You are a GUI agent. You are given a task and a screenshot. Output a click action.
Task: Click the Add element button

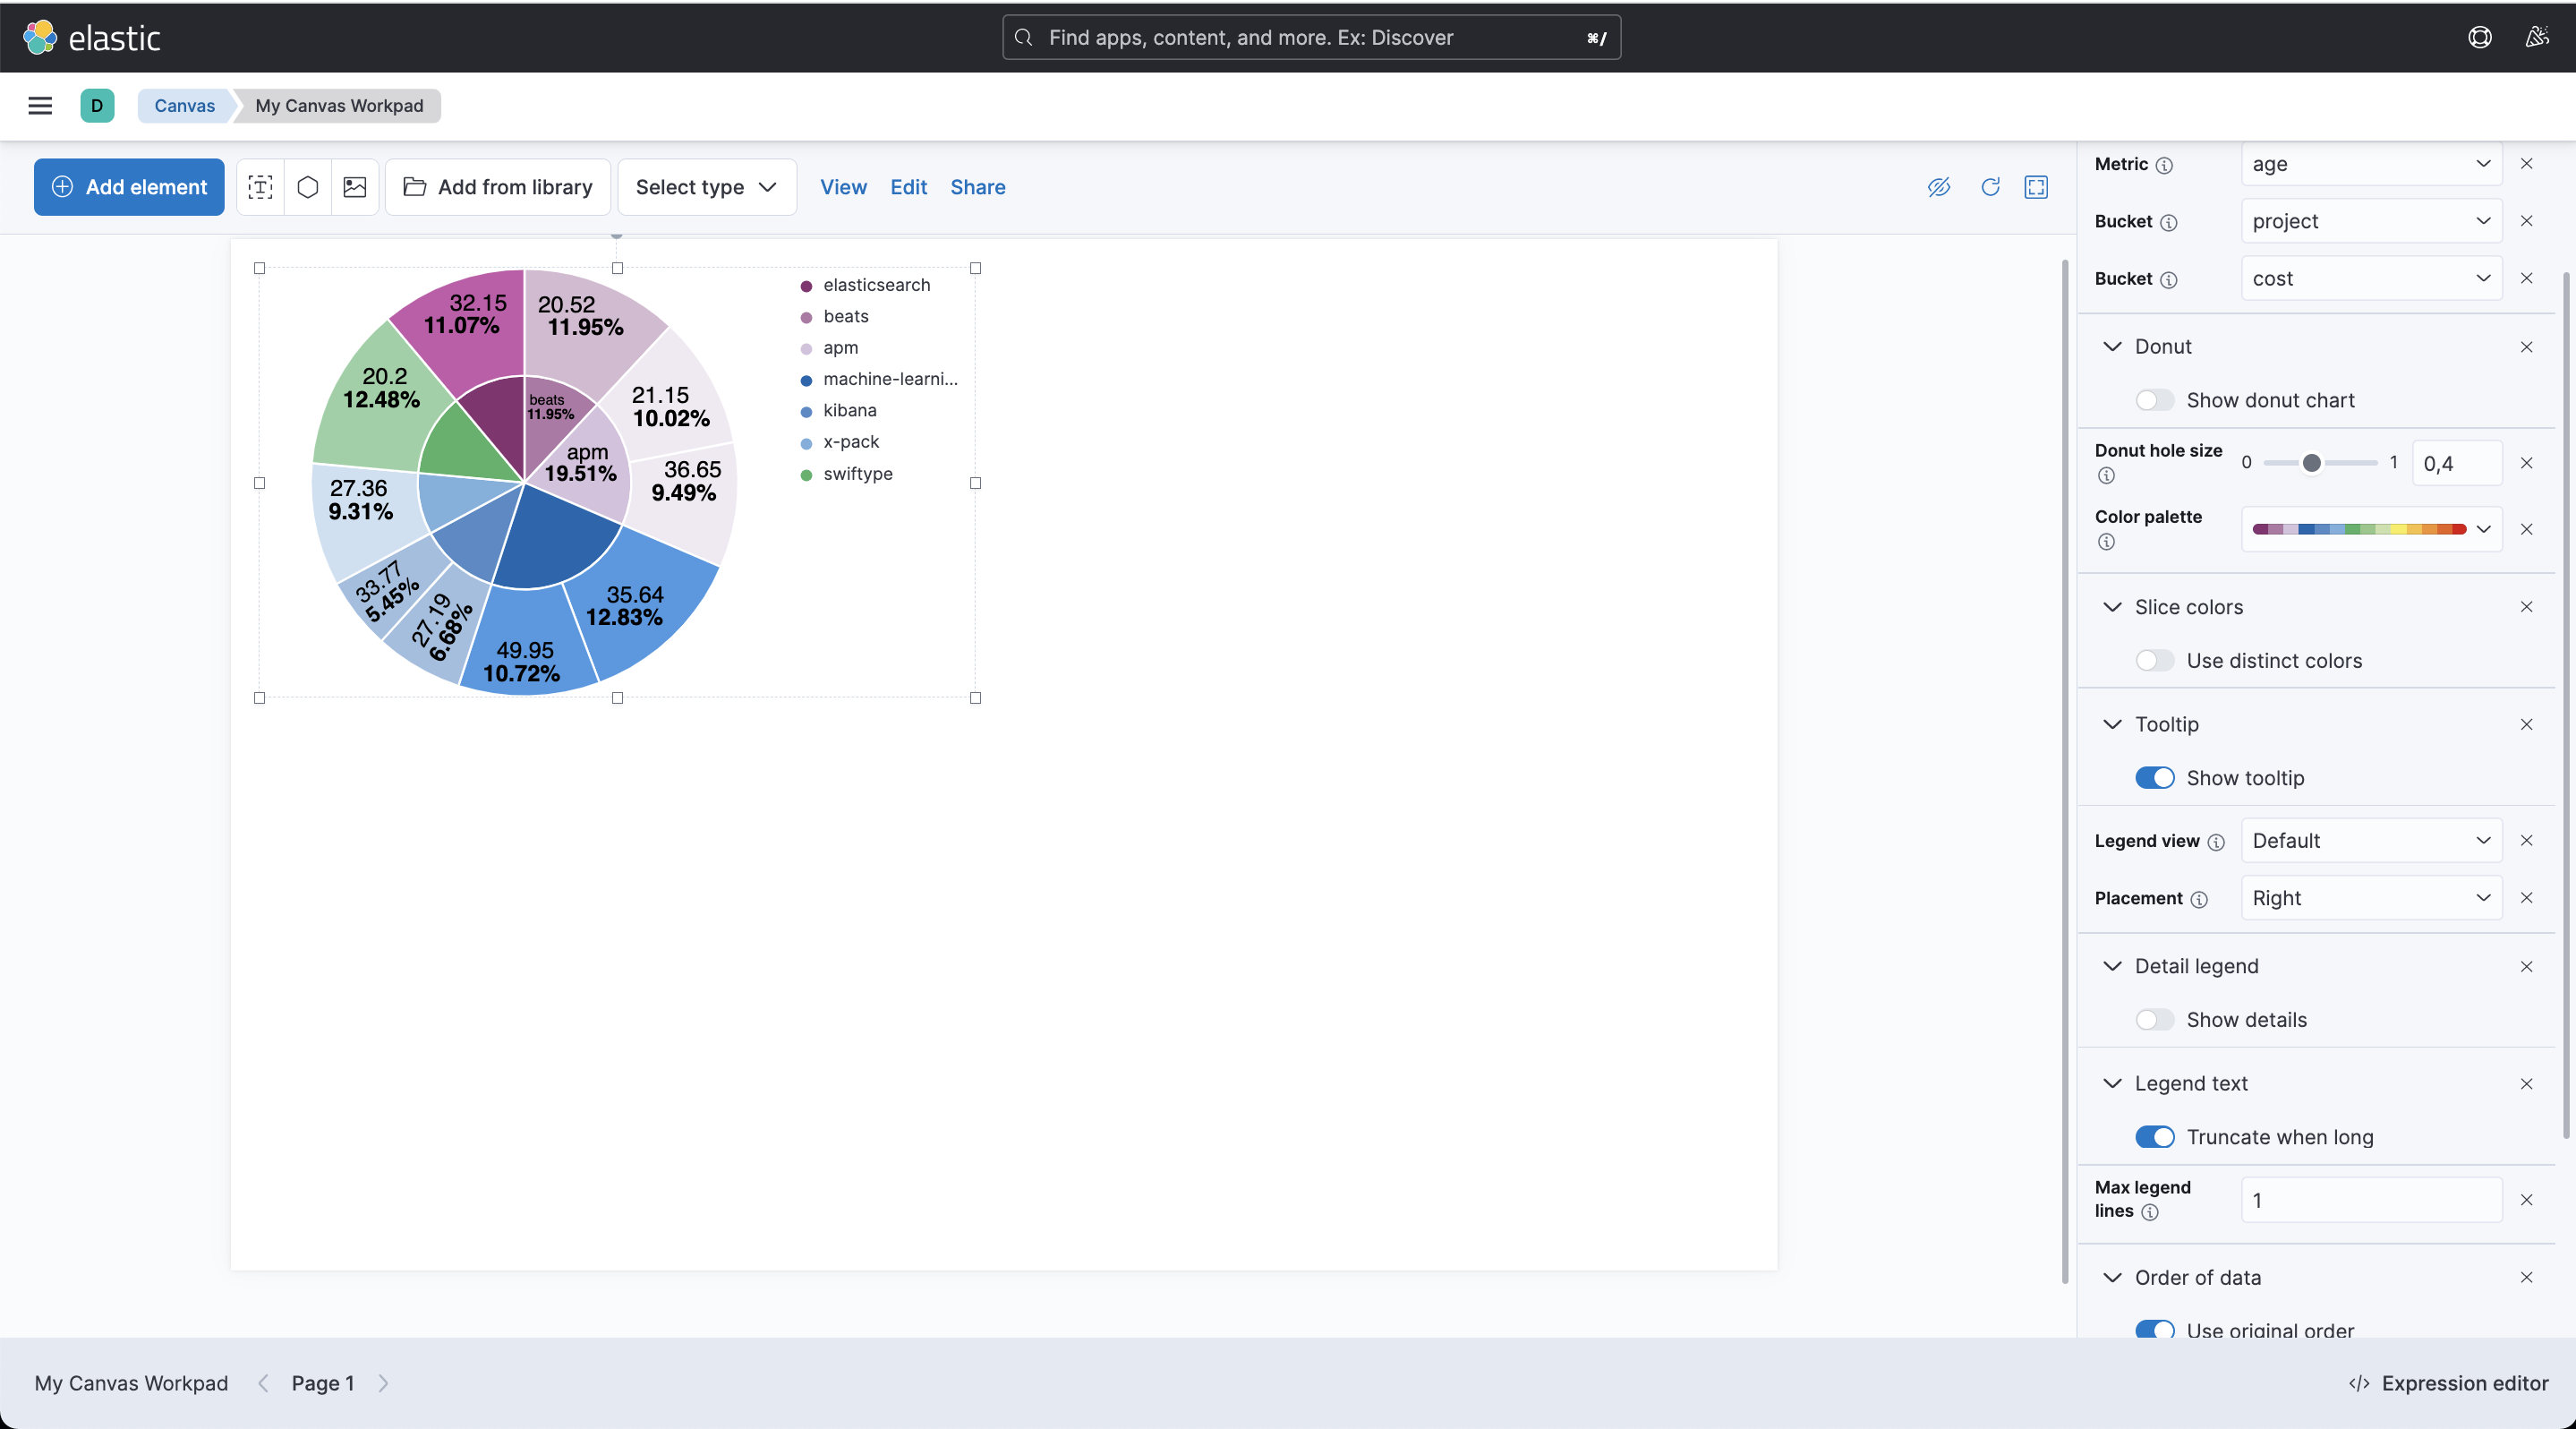129,187
